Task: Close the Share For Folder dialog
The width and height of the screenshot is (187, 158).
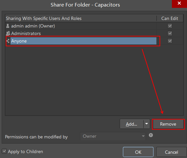Action: [179, 3]
